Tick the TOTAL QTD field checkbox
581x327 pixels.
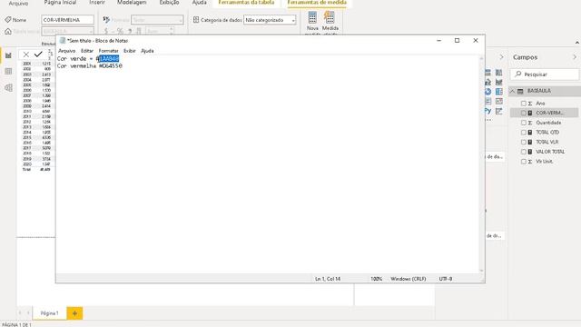pyautogui.click(x=524, y=133)
